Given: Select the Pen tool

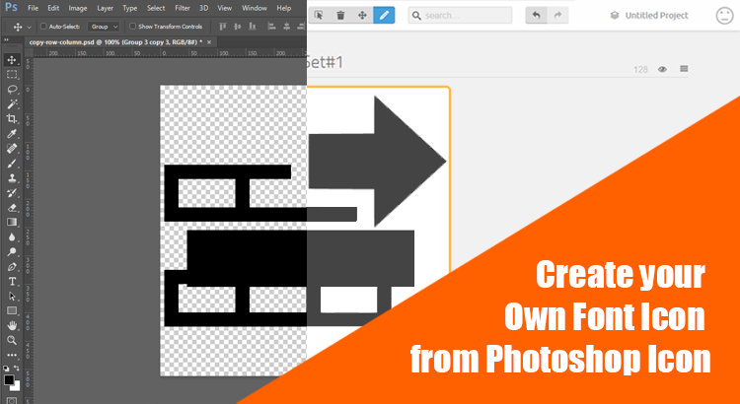Looking at the screenshot, I should pos(12,267).
